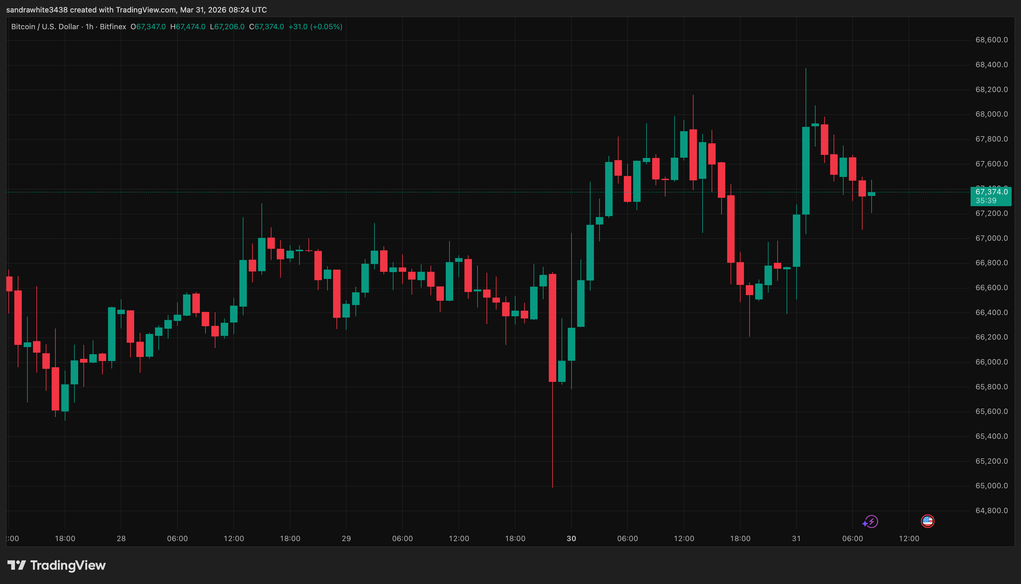1021x584 pixels.
Task: Click the close value C67,374.0
Action: tap(266, 27)
